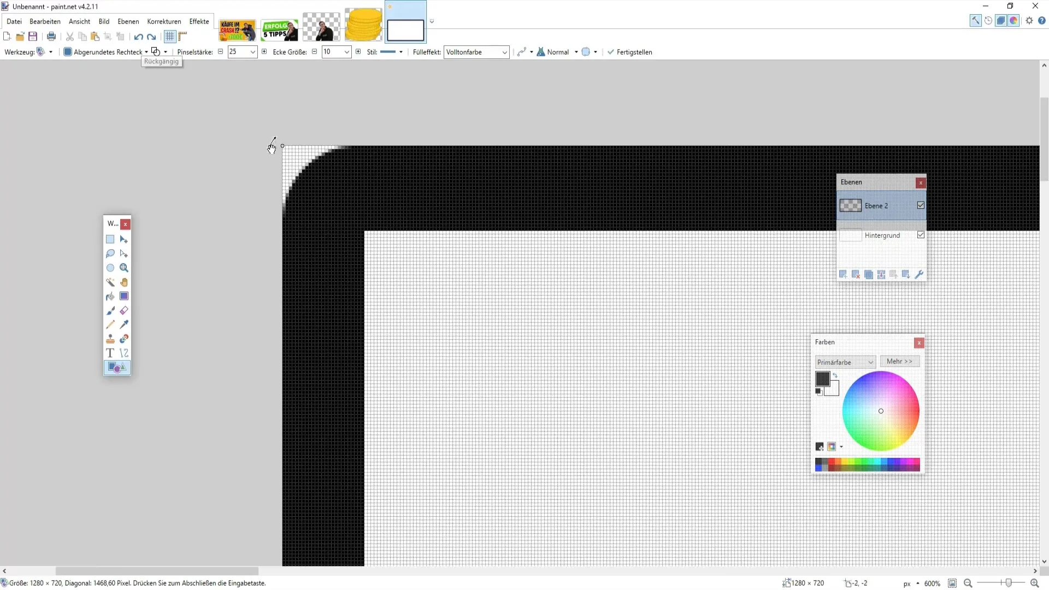Open the Korrekturen menu

click(x=164, y=21)
